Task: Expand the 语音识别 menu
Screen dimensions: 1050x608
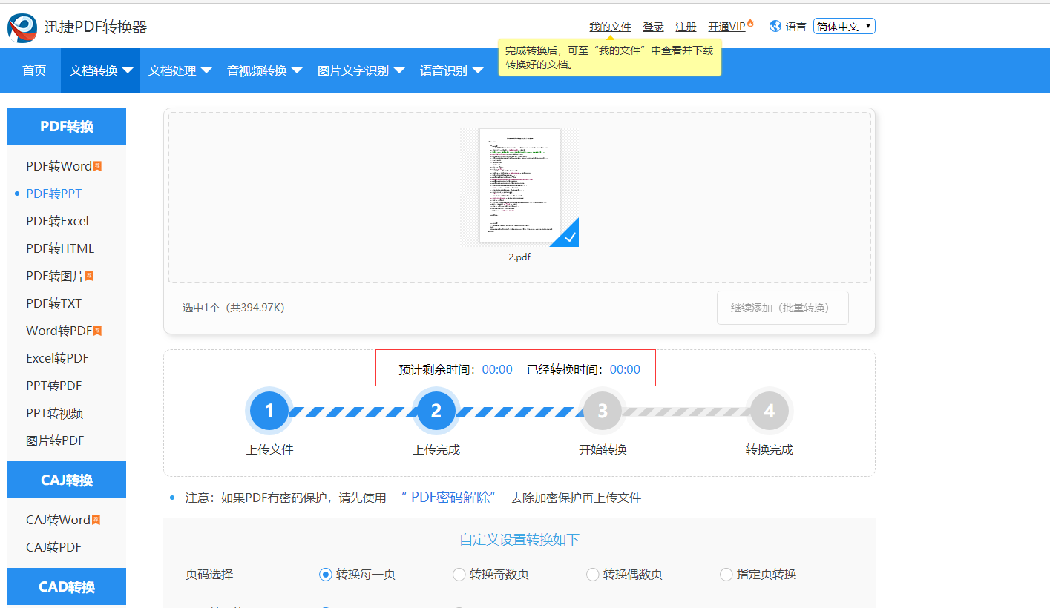Action: click(451, 70)
